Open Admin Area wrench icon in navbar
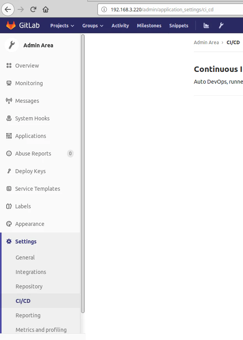The image size is (243, 340). pyautogui.click(x=221, y=25)
